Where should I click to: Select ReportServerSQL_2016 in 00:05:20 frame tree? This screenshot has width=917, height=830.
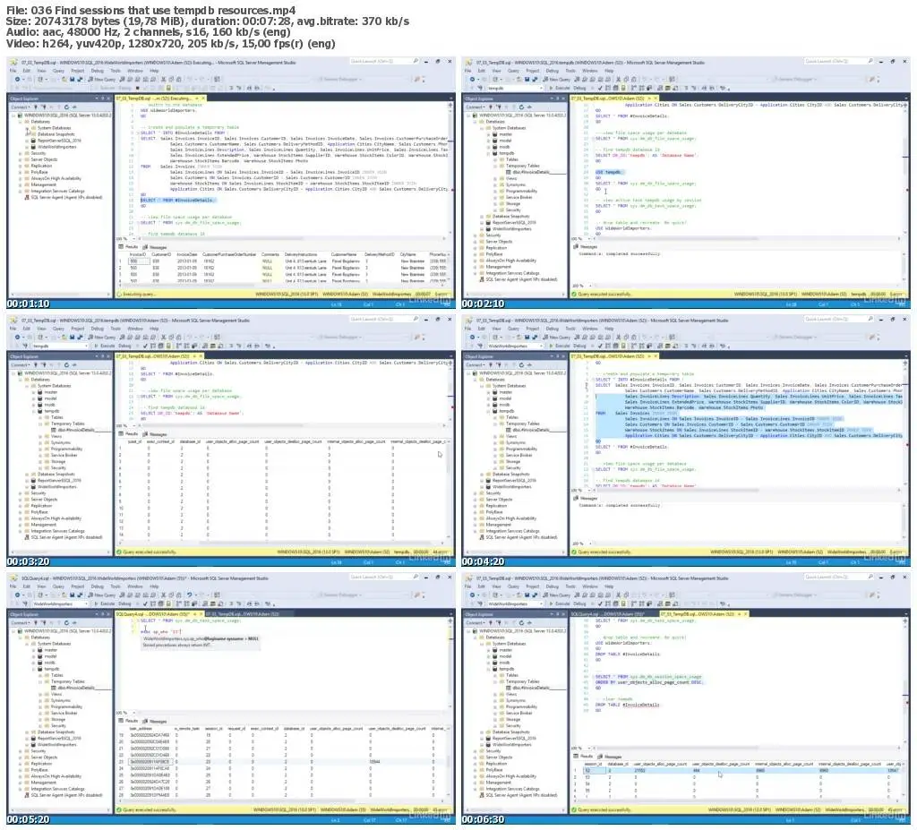(x=58, y=738)
